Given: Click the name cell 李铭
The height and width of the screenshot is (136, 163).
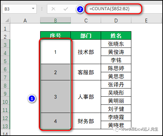Looking at the screenshot, I should point(116,60).
